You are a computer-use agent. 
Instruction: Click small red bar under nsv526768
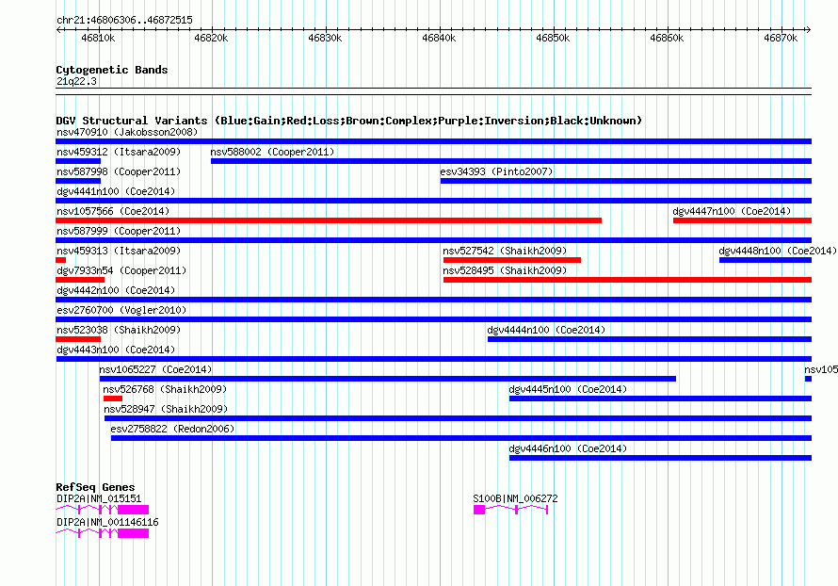point(113,399)
